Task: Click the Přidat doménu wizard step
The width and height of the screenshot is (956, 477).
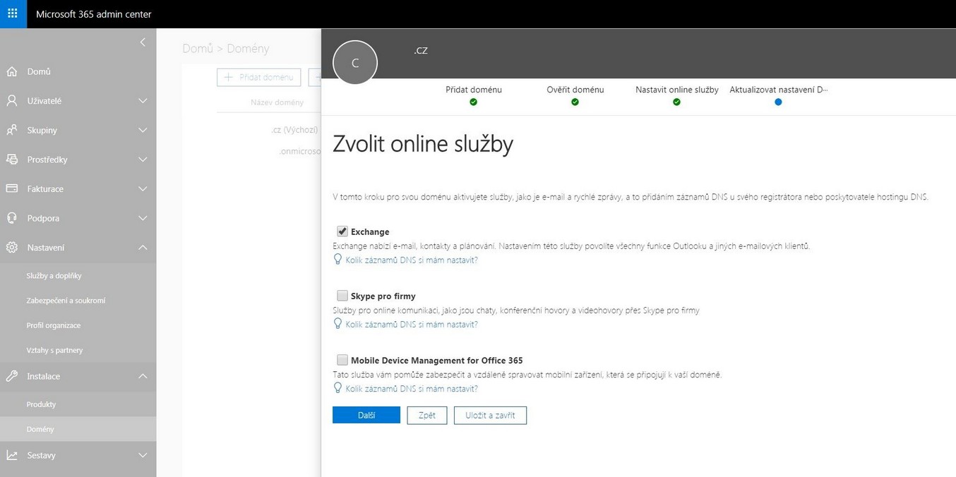Action: pyautogui.click(x=474, y=90)
